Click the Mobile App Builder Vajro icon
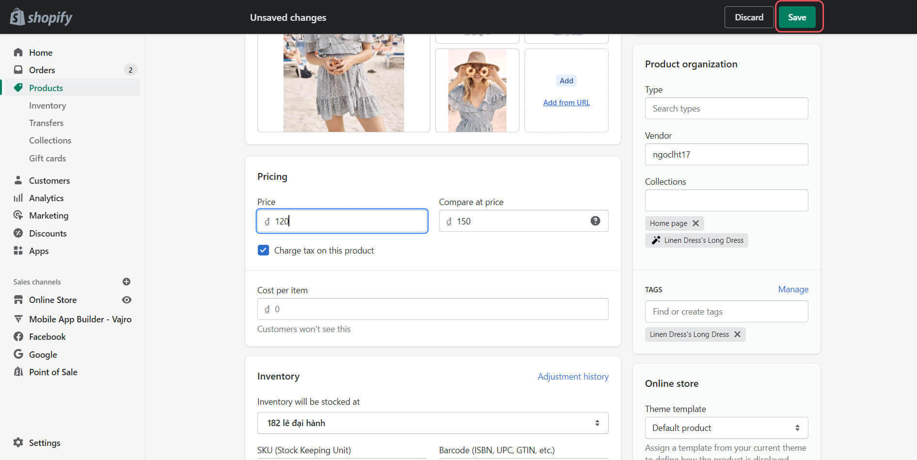This screenshot has height=460, width=917. click(x=18, y=319)
